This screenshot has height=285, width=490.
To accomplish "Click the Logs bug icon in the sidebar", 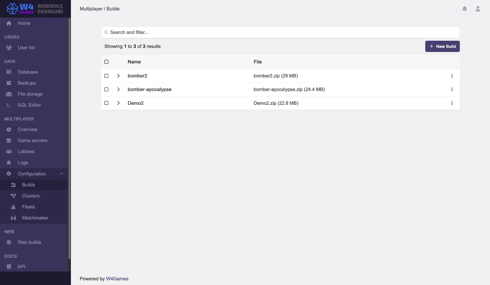I will [x=9, y=163].
